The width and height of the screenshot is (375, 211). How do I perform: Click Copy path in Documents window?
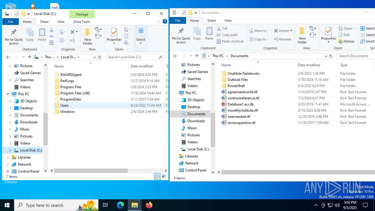click(227, 35)
